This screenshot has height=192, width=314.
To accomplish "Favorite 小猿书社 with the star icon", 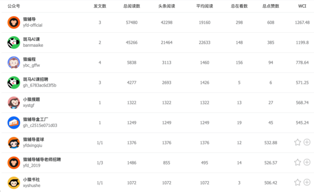I will [297, 182].
